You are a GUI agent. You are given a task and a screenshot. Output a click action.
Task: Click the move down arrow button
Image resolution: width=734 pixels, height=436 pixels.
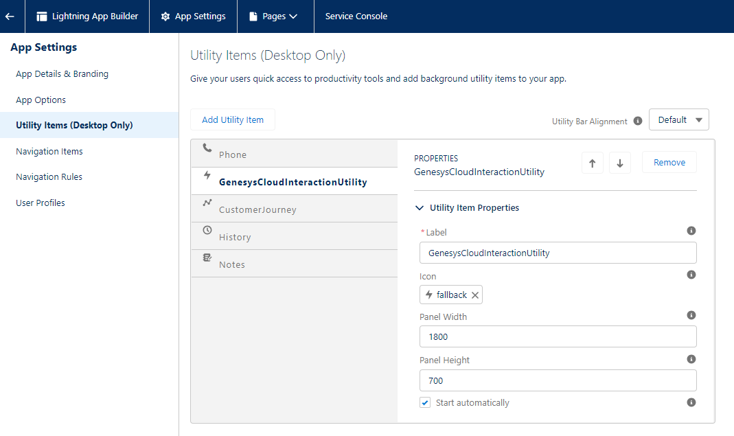point(619,163)
